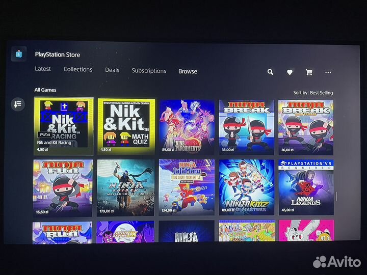
Task: Click the 16,50 zł price label
Action: pos(42,212)
